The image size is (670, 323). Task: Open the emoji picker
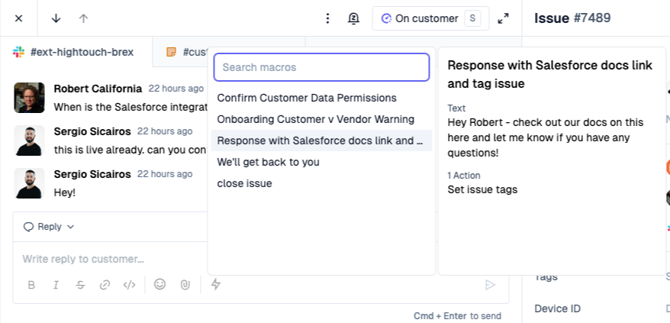pos(159,284)
